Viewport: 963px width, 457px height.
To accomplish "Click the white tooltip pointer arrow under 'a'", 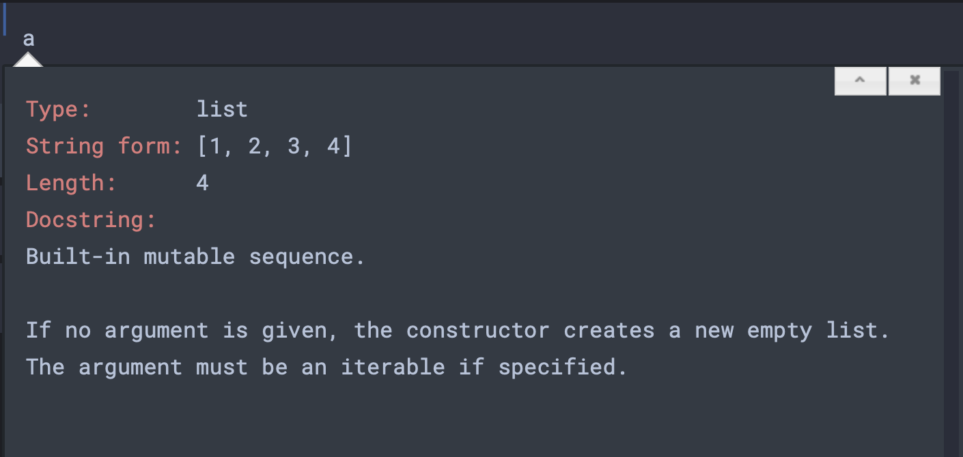I will point(28,61).
